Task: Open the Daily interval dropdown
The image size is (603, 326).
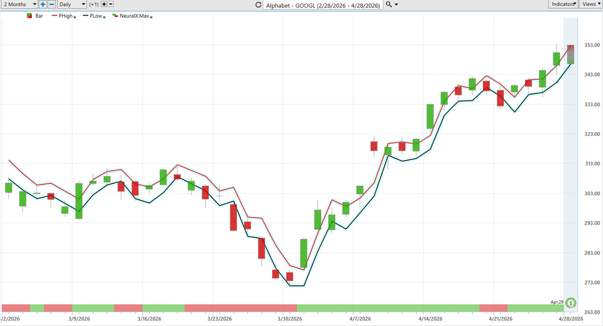Action: pos(72,4)
